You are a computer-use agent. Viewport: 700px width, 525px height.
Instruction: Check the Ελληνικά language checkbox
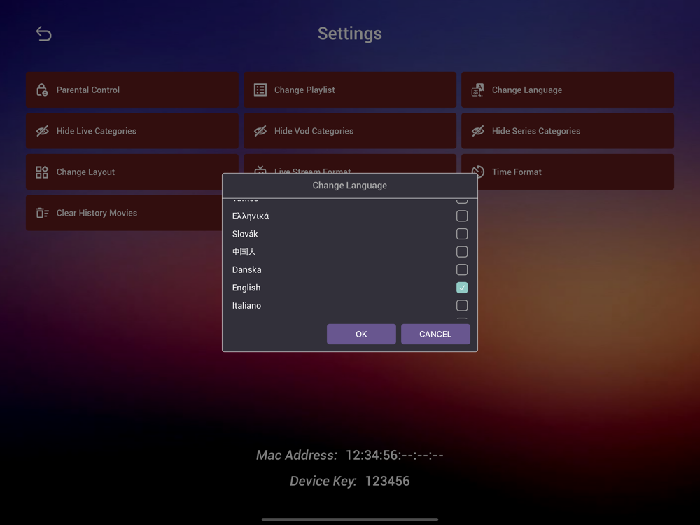462,216
